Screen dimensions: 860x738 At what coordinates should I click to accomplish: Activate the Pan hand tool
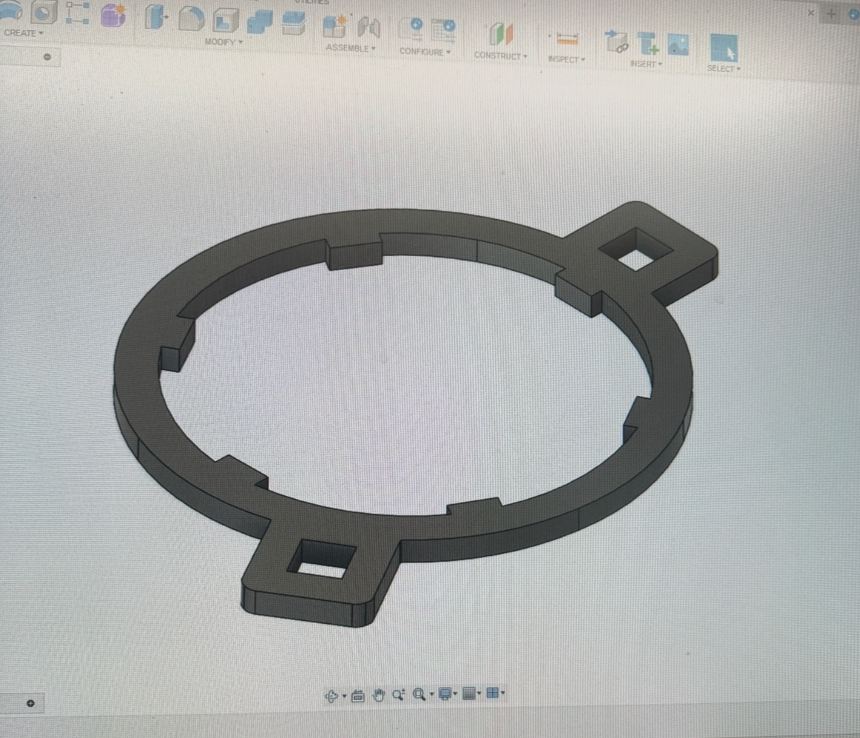pos(378,695)
